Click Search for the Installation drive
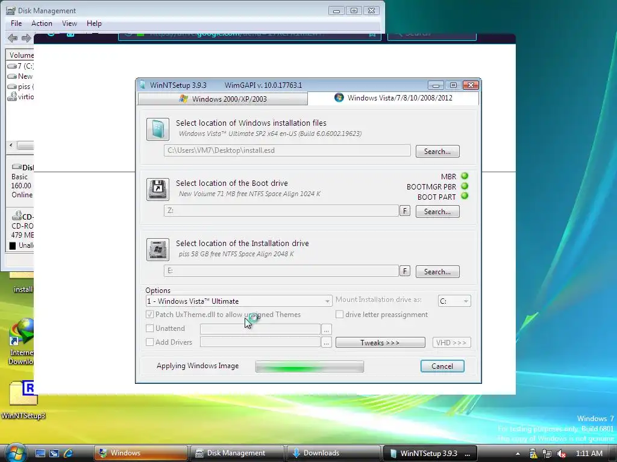Screen dimensions: 617x462 click(x=437, y=271)
